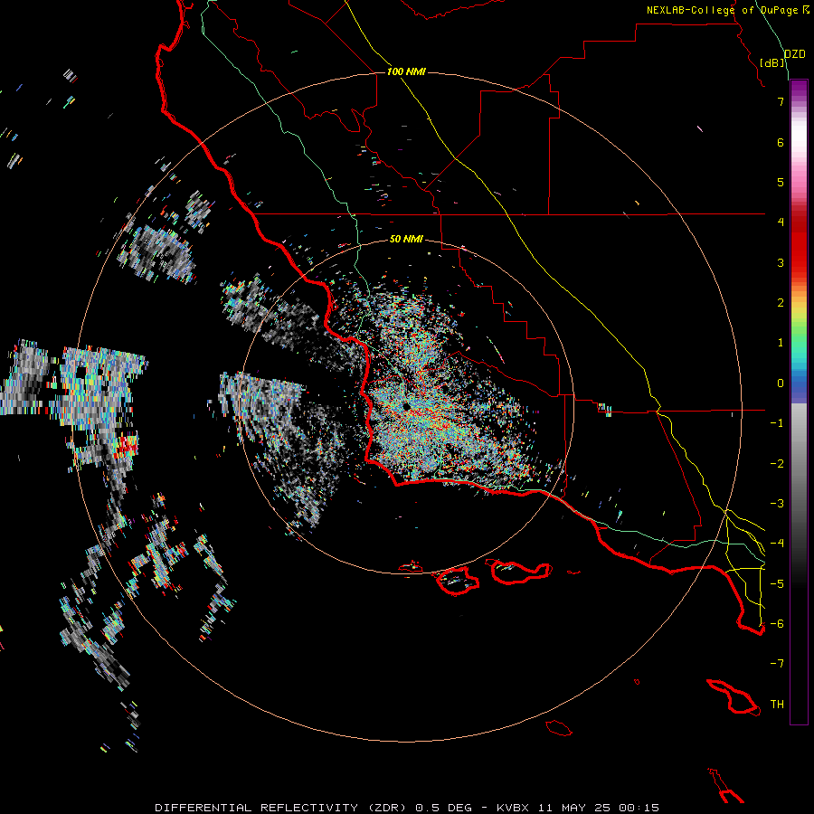This screenshot has height=814, width=814.
Task: Click the radar site center dot
Action: [x=406, y=406]
